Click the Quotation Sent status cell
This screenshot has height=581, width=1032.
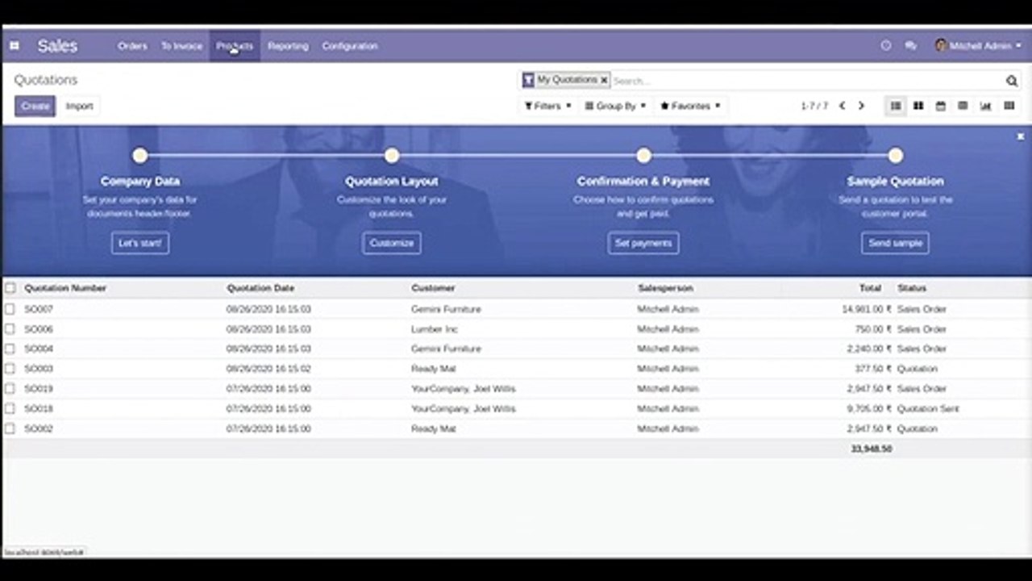(928, 408)
